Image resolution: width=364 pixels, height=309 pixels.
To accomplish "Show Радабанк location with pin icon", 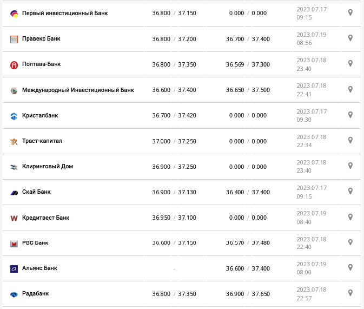I will (x=350, y=293).
